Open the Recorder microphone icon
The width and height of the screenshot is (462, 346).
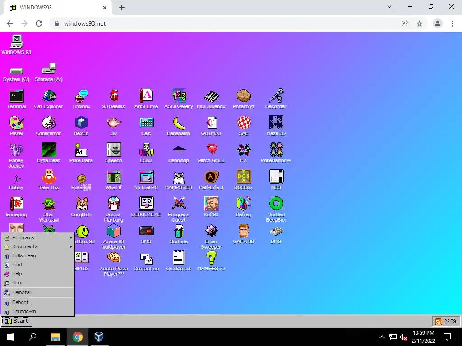click(x=276, y=99)
